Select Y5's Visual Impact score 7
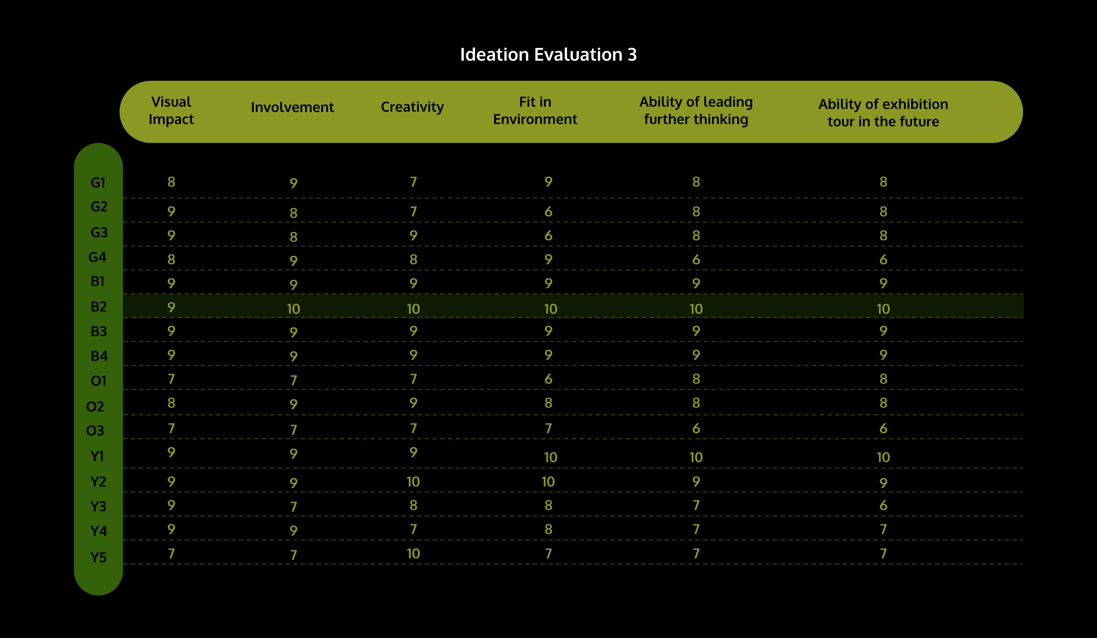The height and width of the screenshot is (638, 1097). click(171, 554)
